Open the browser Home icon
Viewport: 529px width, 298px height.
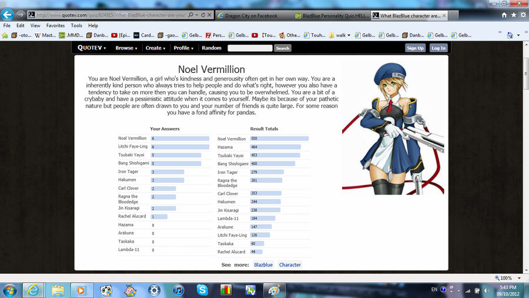(x=504, y=15)
